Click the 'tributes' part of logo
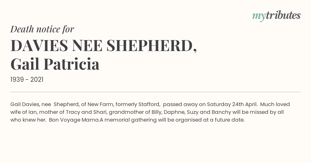 pos(283,16)
